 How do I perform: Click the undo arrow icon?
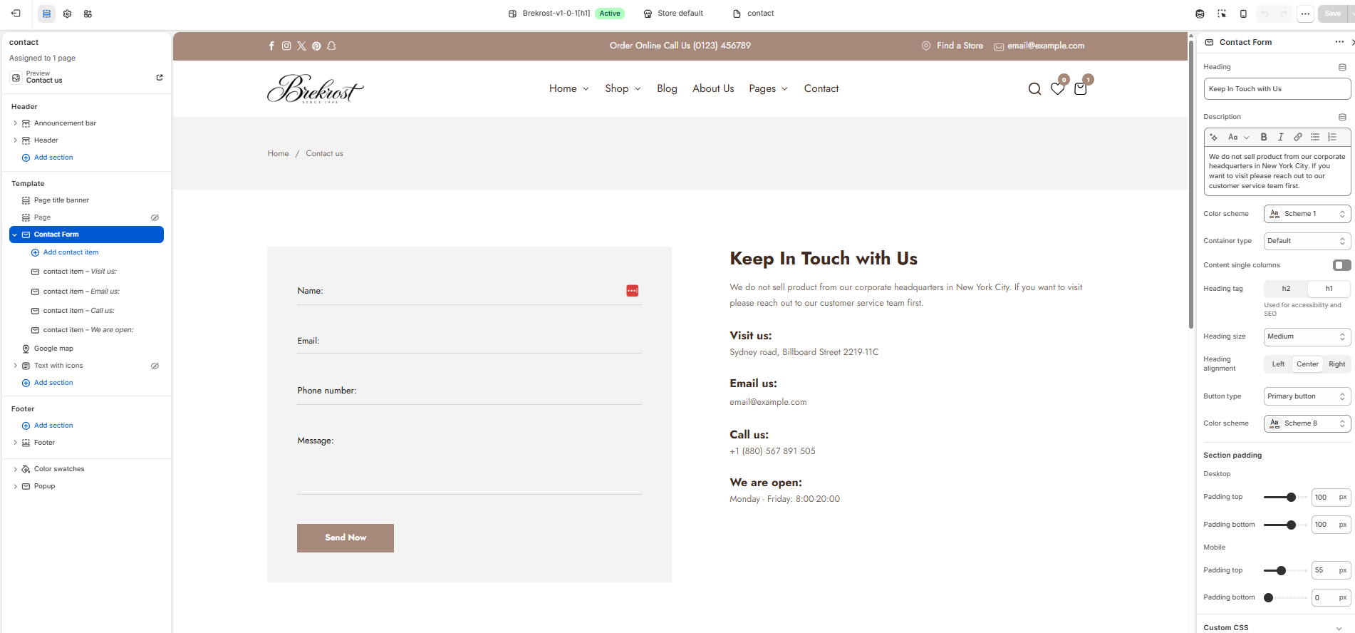(1265, 14)
